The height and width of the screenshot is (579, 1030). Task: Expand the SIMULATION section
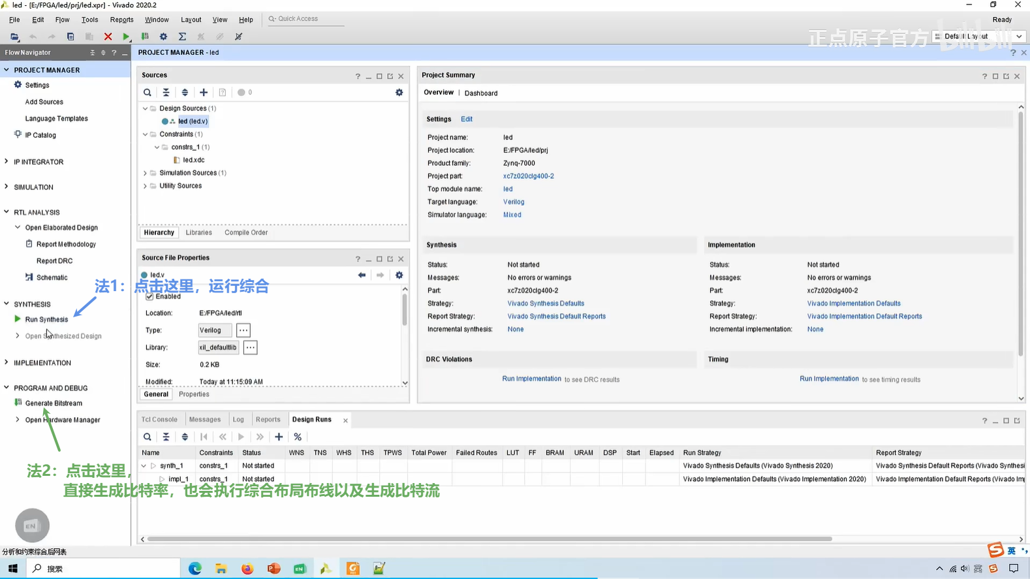7,187
